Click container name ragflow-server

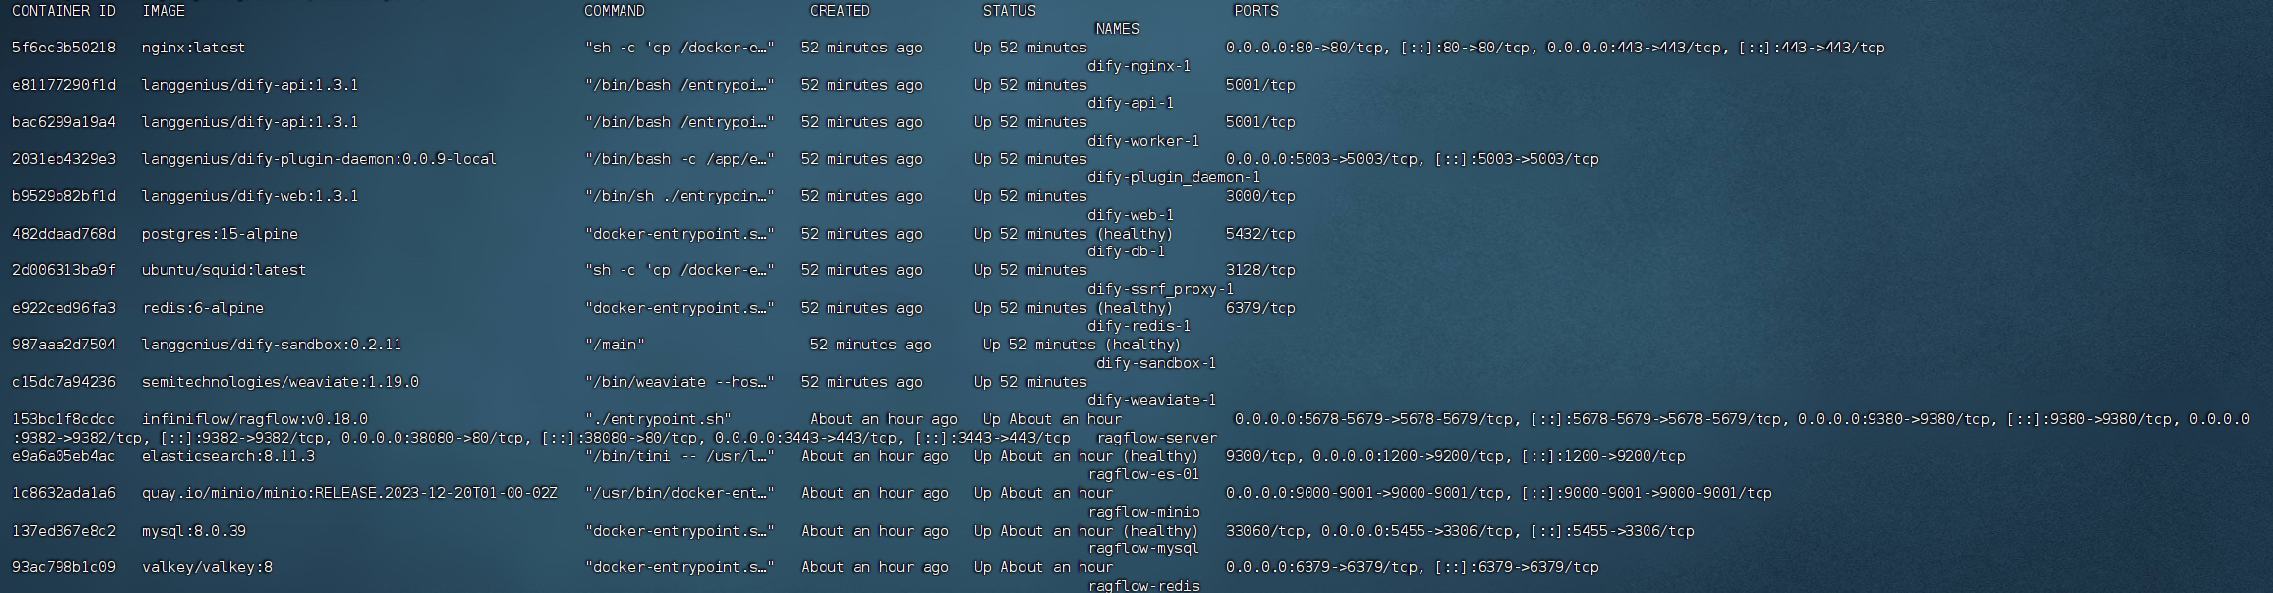coord(1157,438)
